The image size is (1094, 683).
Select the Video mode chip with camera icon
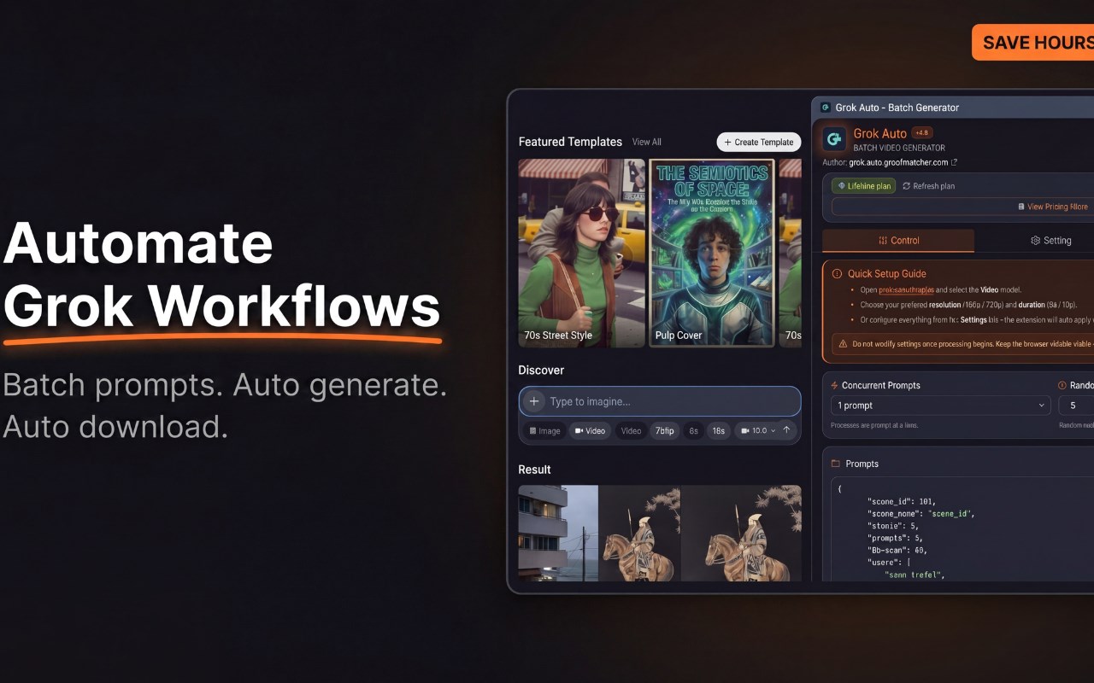point(590,431)
